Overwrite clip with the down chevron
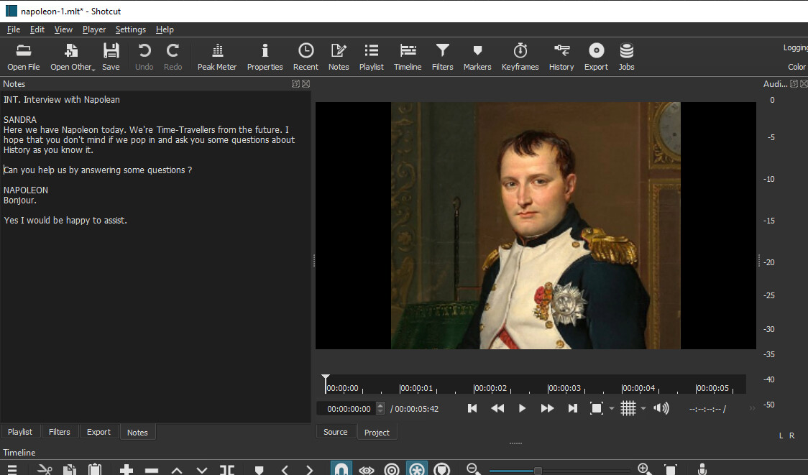Image resolution: width=808 pixels, height=475 pixels. [202, 469]
